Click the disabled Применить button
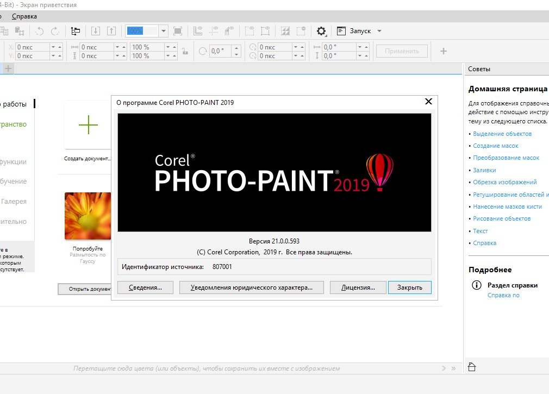This screenshot has height=394, width=549. tap(402, 51)
